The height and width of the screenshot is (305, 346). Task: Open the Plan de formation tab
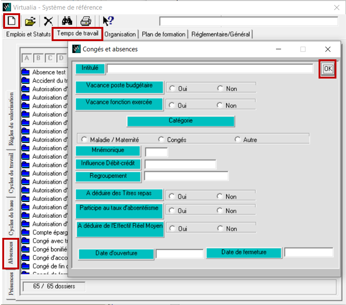164,34
